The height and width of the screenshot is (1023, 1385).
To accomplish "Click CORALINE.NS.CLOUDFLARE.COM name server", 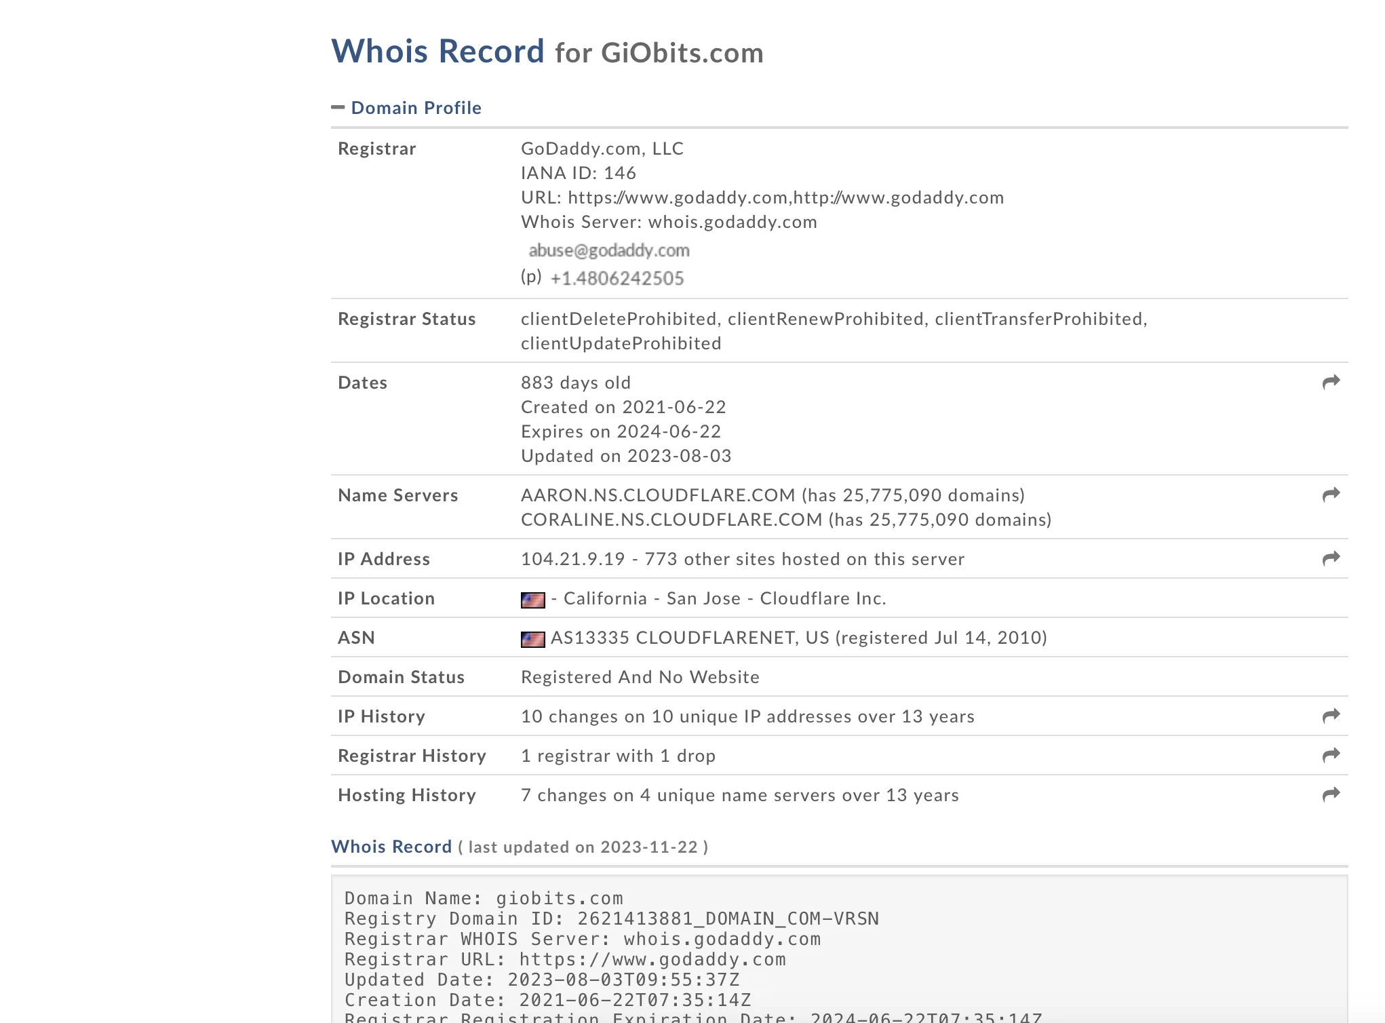I will [x=671, y=520].
